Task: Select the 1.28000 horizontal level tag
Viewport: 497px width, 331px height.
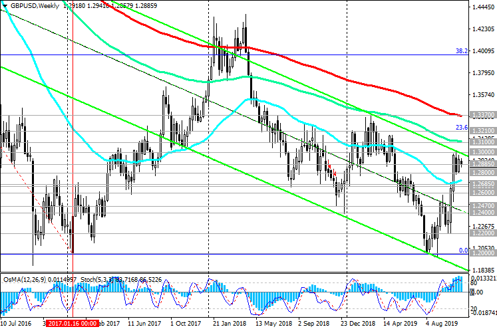Action: [483, 173]
